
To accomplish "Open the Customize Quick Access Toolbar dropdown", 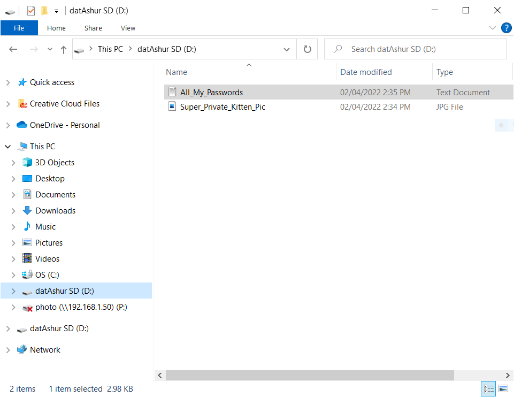I will [x=56, y=11].
